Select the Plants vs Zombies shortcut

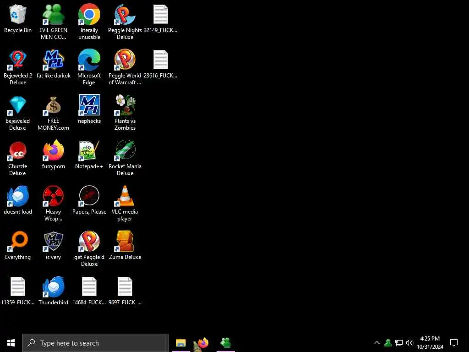125,113
